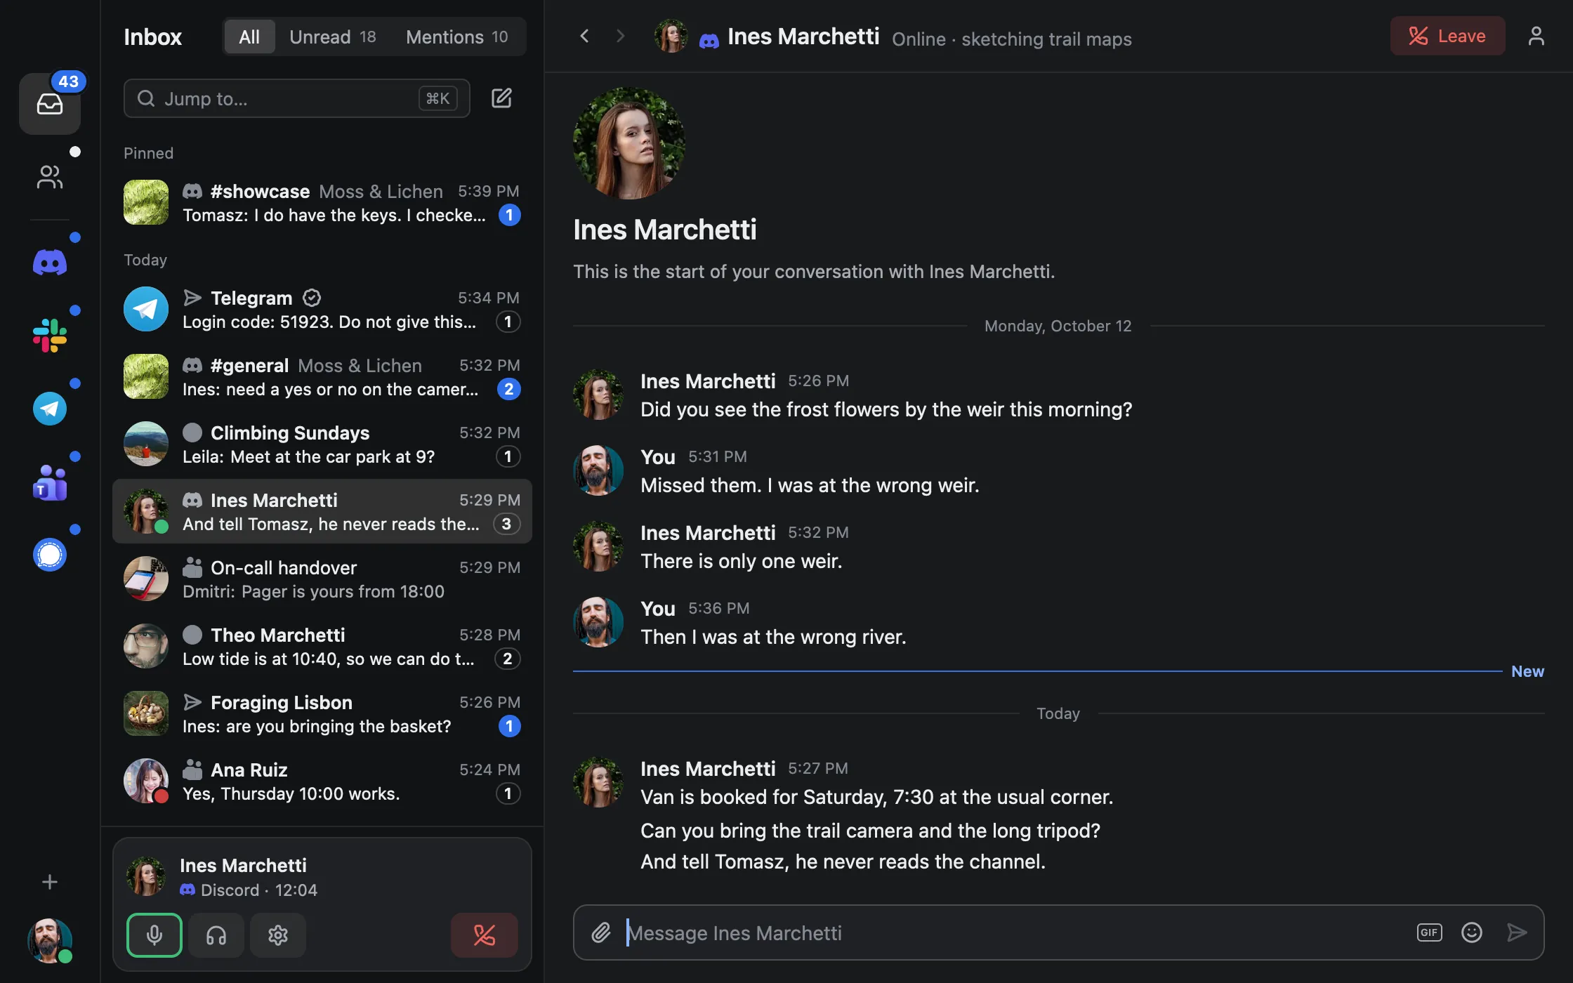Select the Signal account in sidebar

click(x=50, y=555)
